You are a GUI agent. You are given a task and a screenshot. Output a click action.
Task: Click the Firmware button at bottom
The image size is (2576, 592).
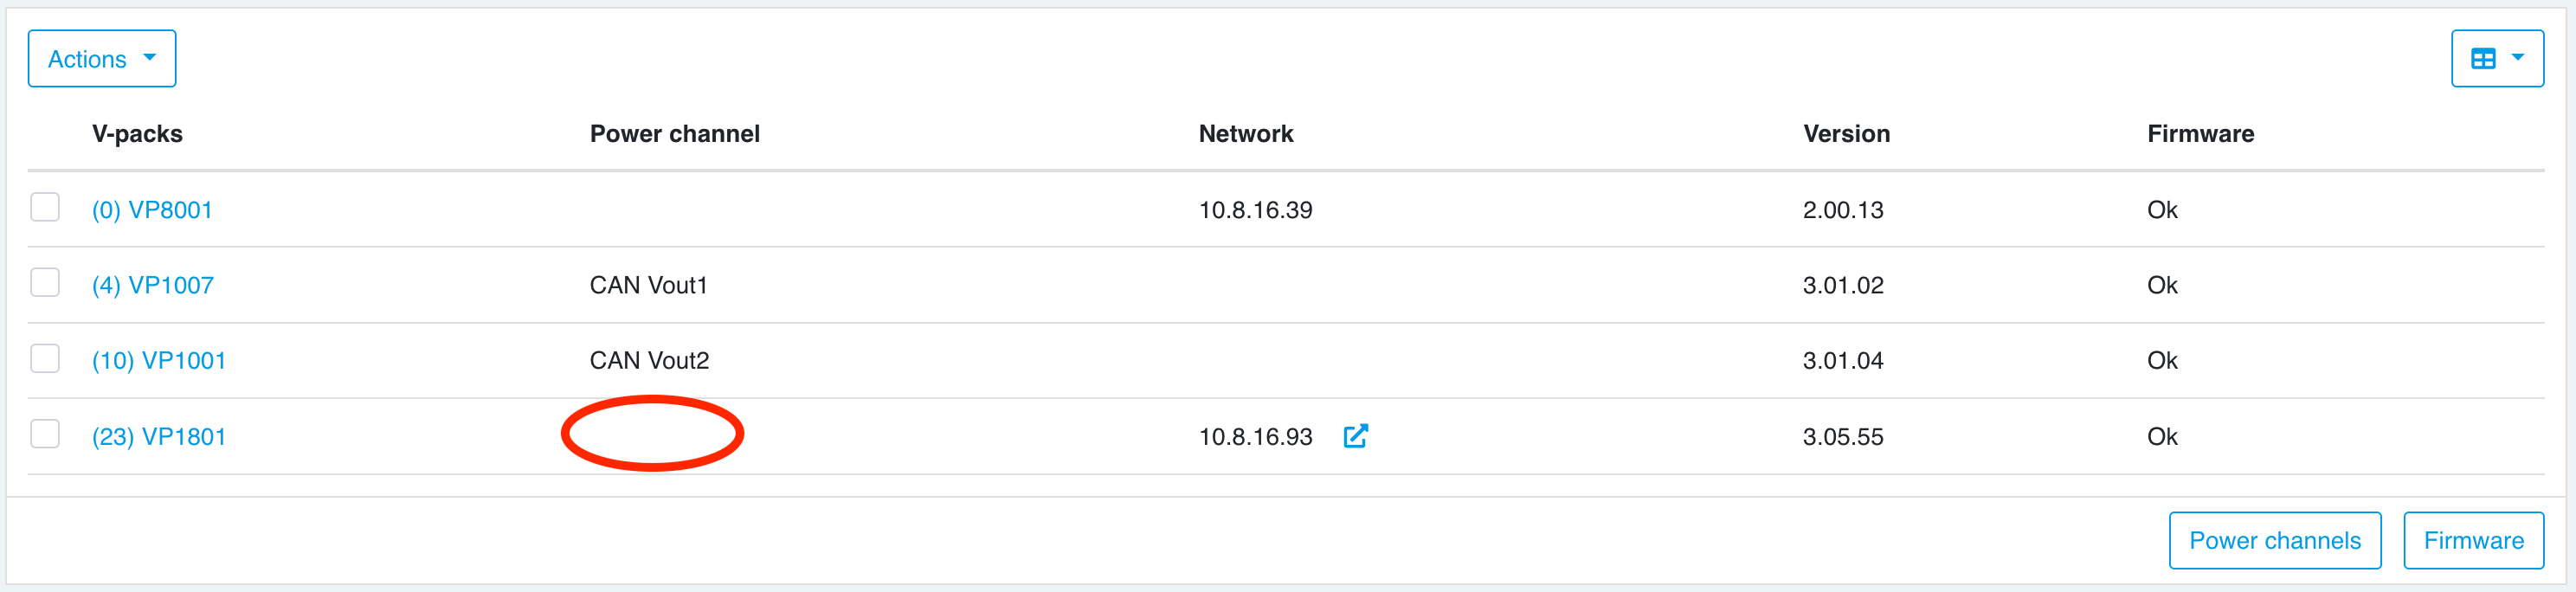(x=2473, y=541)
